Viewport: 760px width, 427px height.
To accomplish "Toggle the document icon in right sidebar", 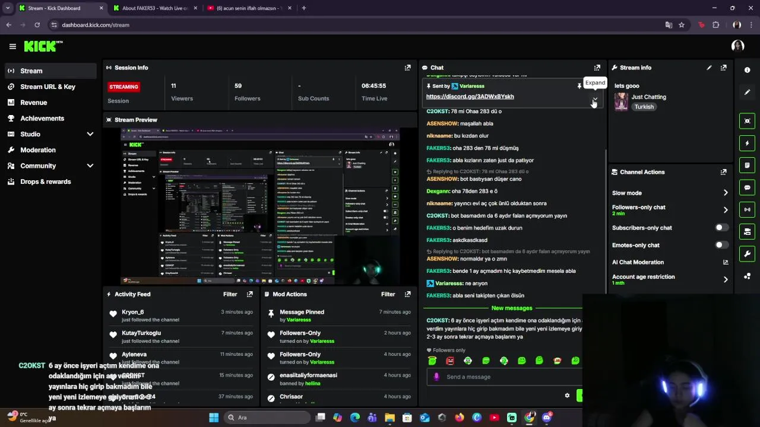I will coord(747,165).
